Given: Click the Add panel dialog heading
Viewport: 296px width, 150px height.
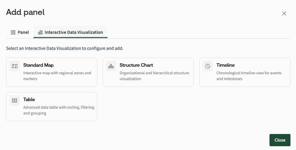Looking at the screenshot, I should tap(25, 12).
